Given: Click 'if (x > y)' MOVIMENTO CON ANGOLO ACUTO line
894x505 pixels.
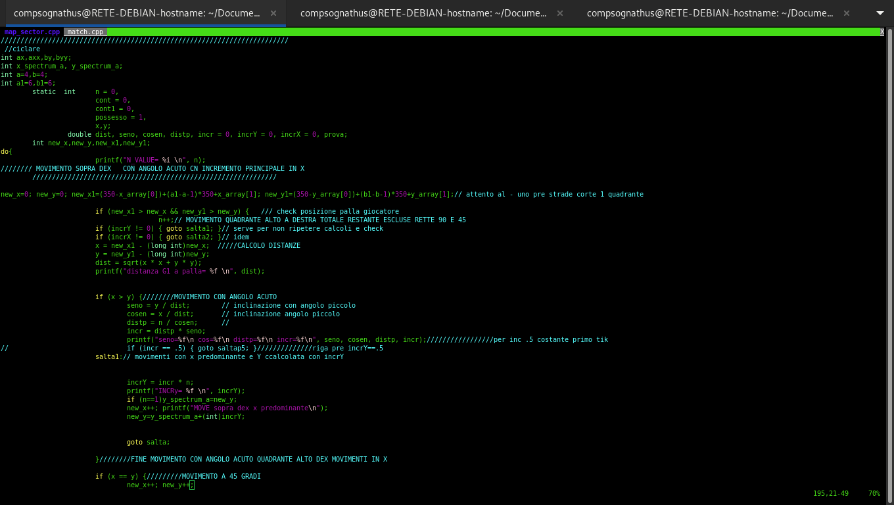Looking at the screenshot, I should (x=186, y=297).
